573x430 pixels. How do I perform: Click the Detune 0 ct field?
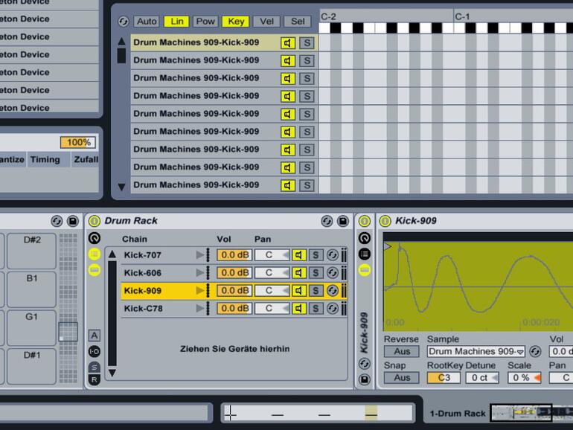point(482,378)
